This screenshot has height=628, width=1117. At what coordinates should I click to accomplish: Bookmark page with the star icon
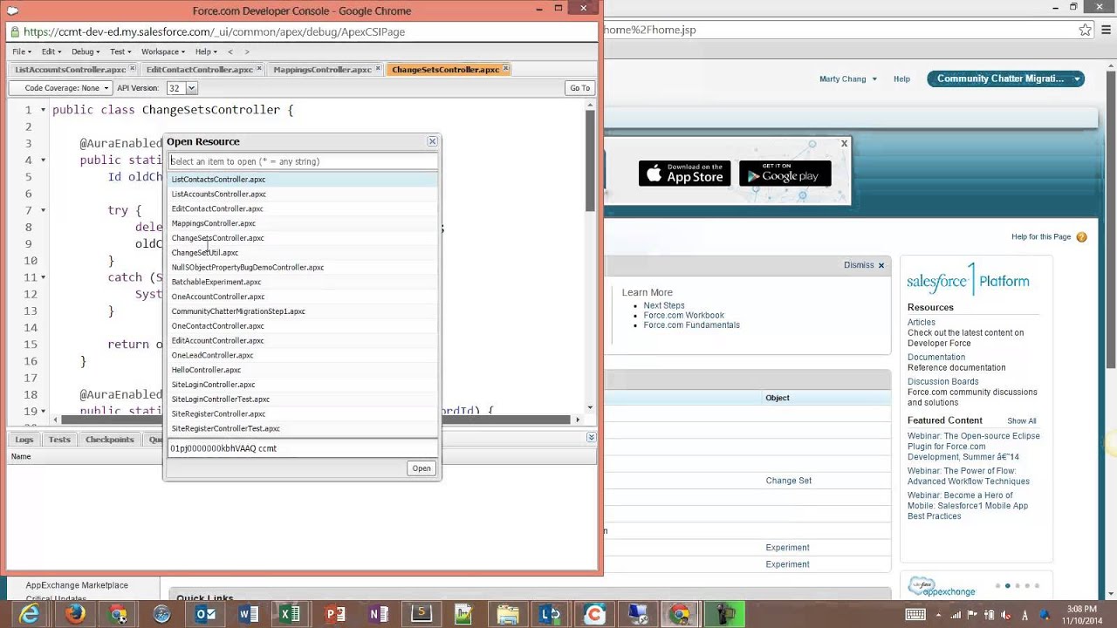[1085, 30]
